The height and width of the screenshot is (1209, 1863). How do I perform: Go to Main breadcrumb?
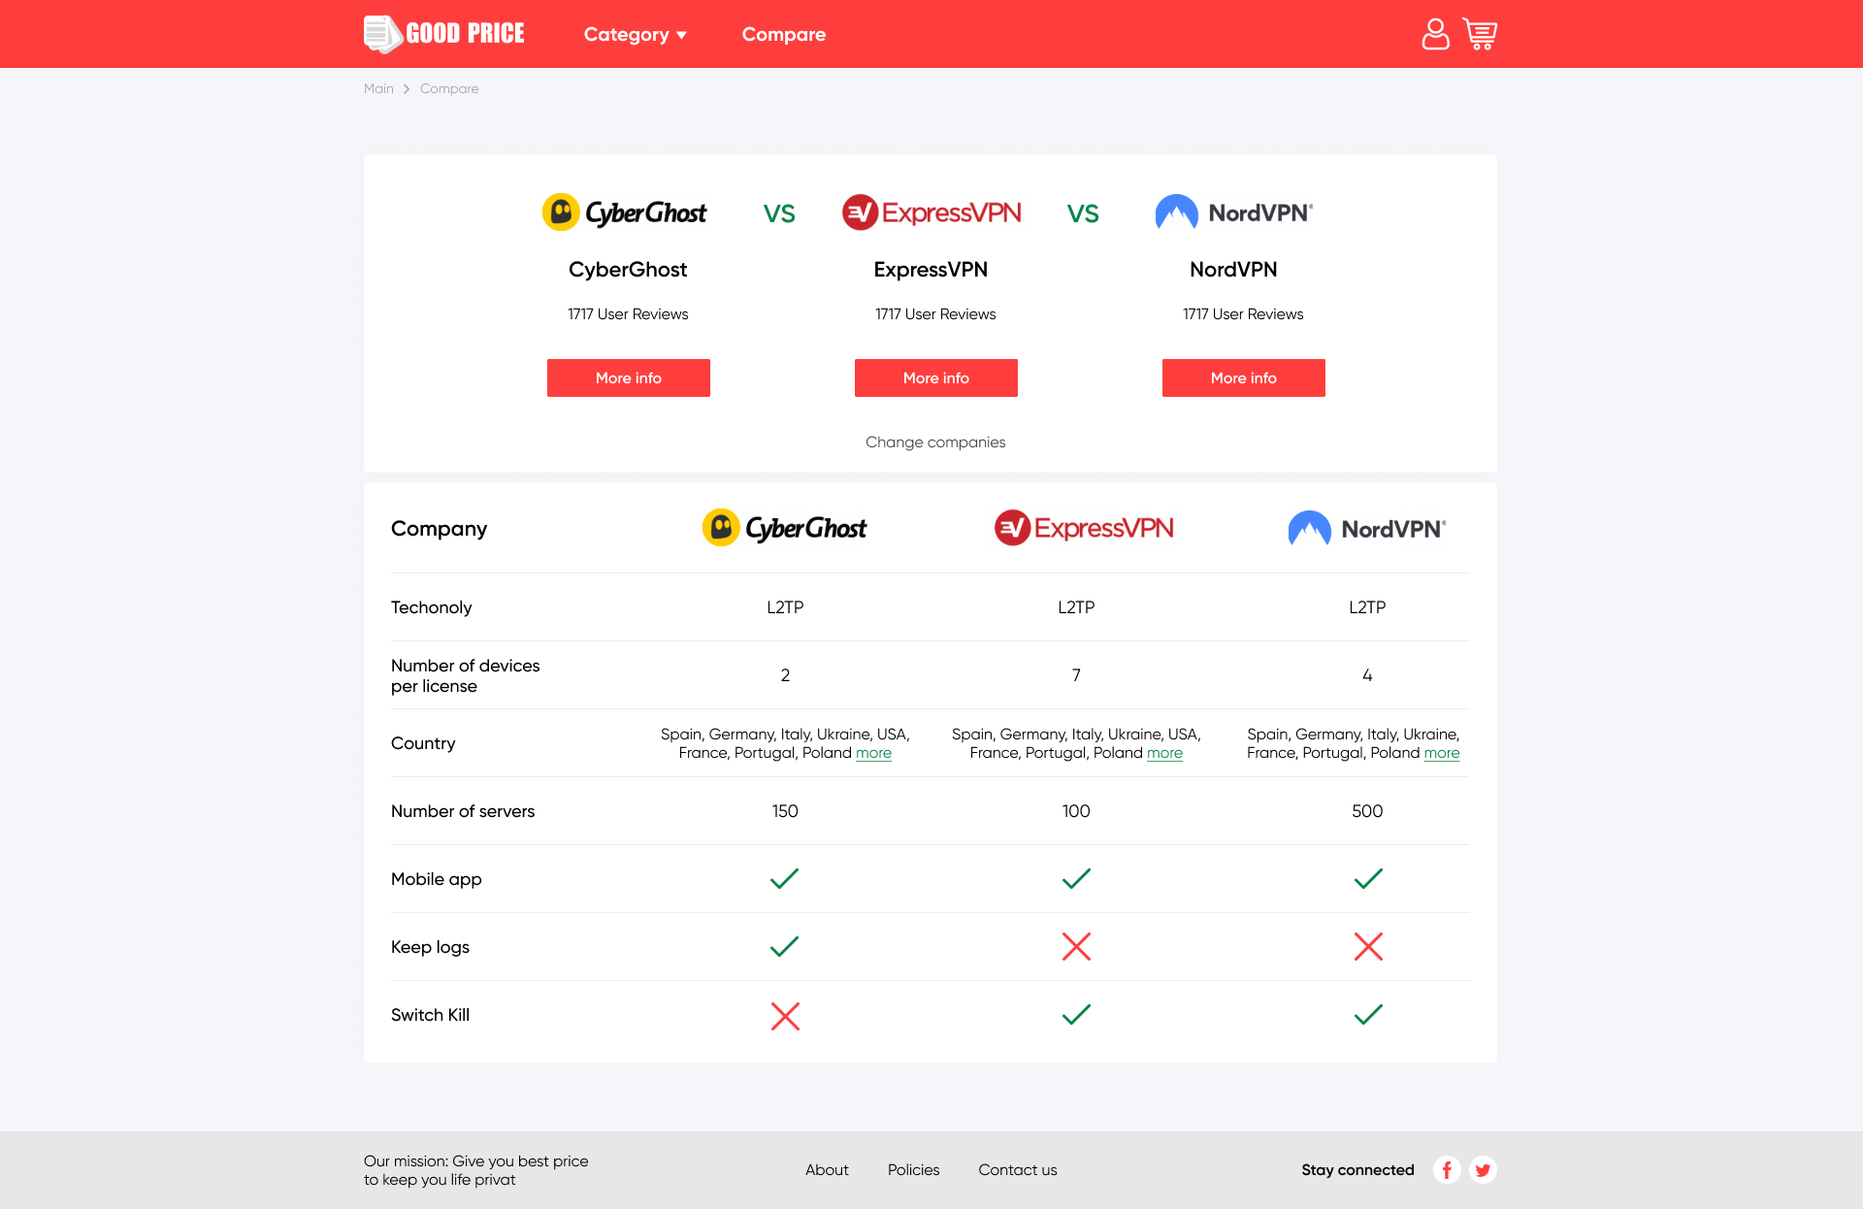(378, 88)
